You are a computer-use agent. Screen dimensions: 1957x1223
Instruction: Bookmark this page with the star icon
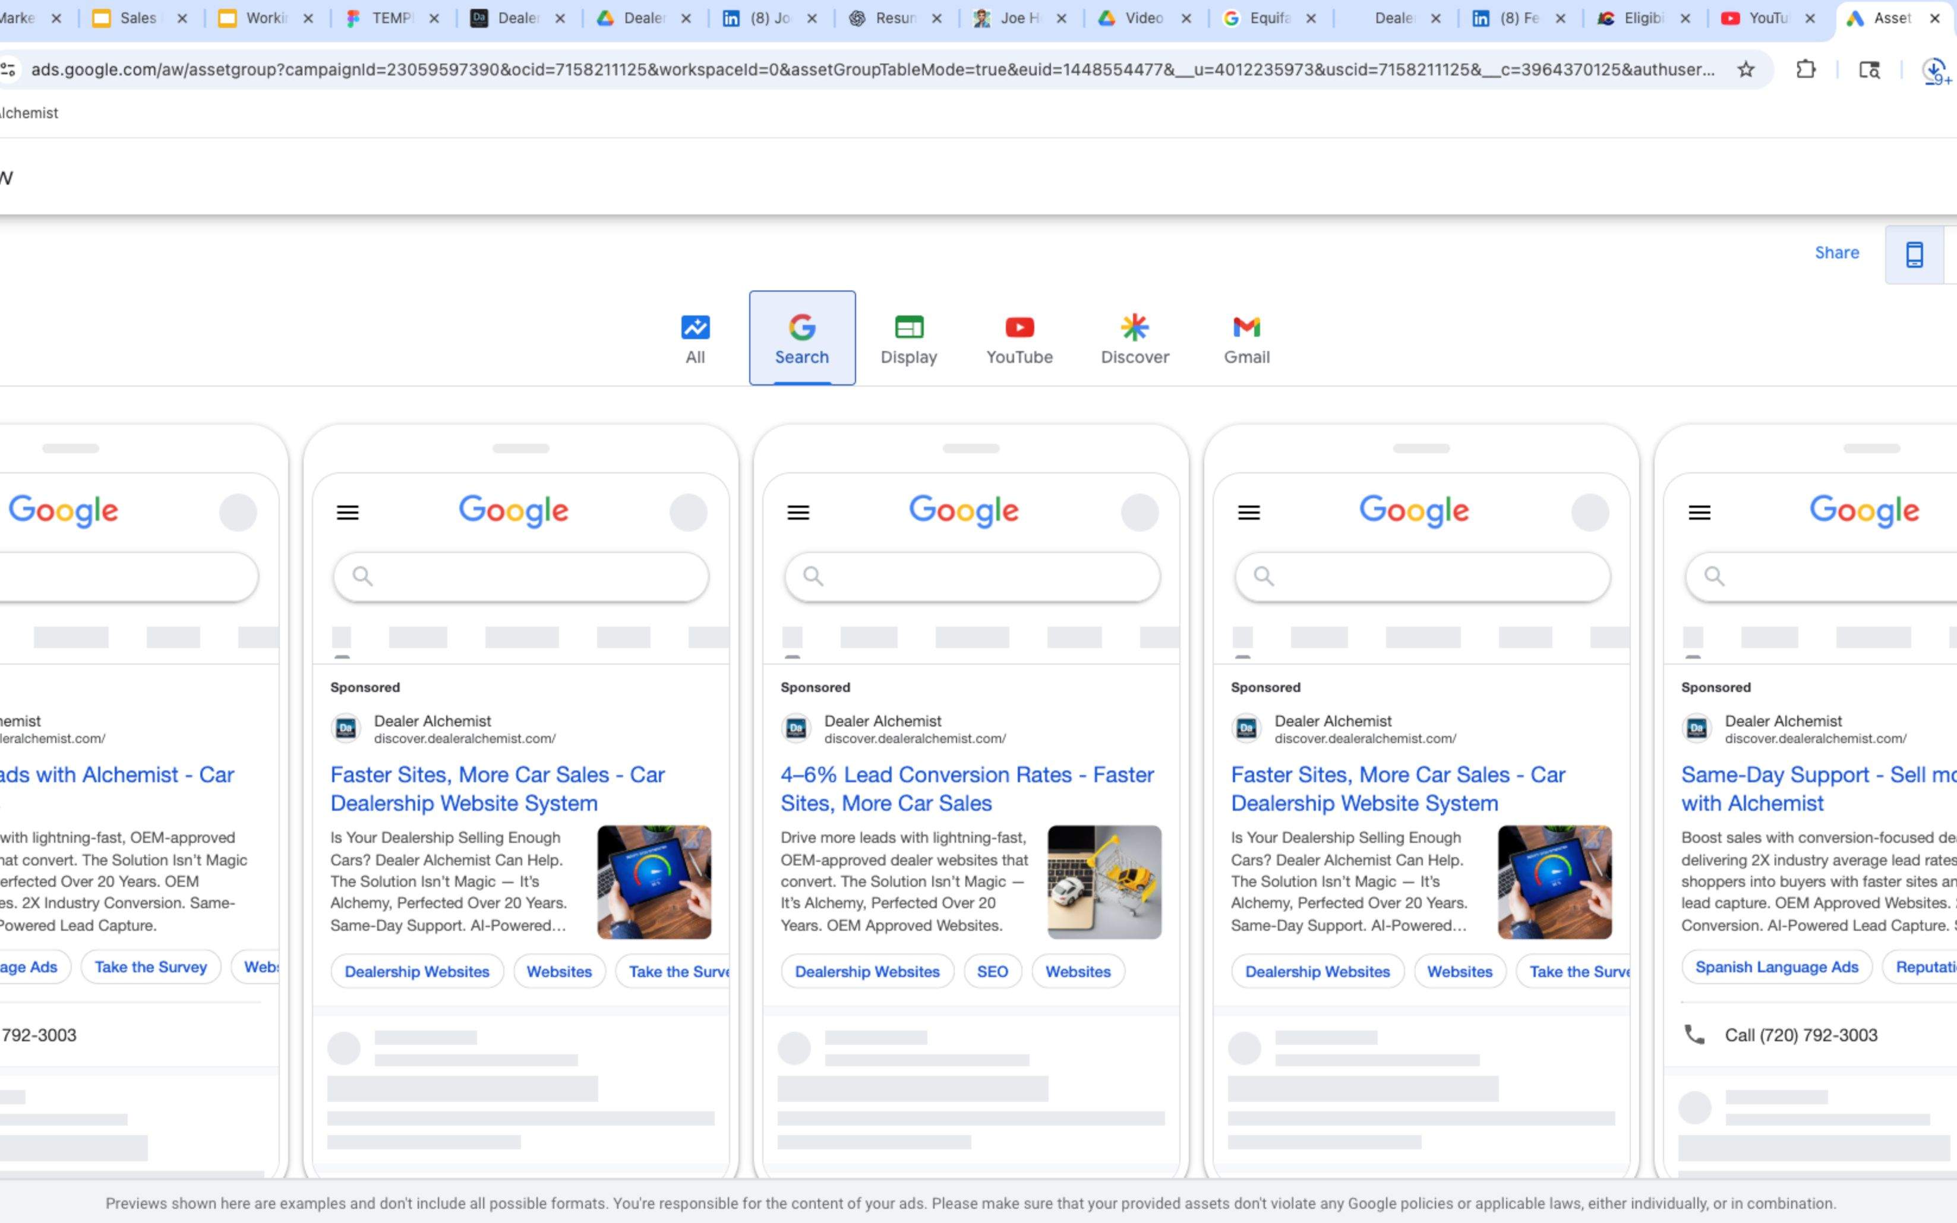pos(1745,69)
